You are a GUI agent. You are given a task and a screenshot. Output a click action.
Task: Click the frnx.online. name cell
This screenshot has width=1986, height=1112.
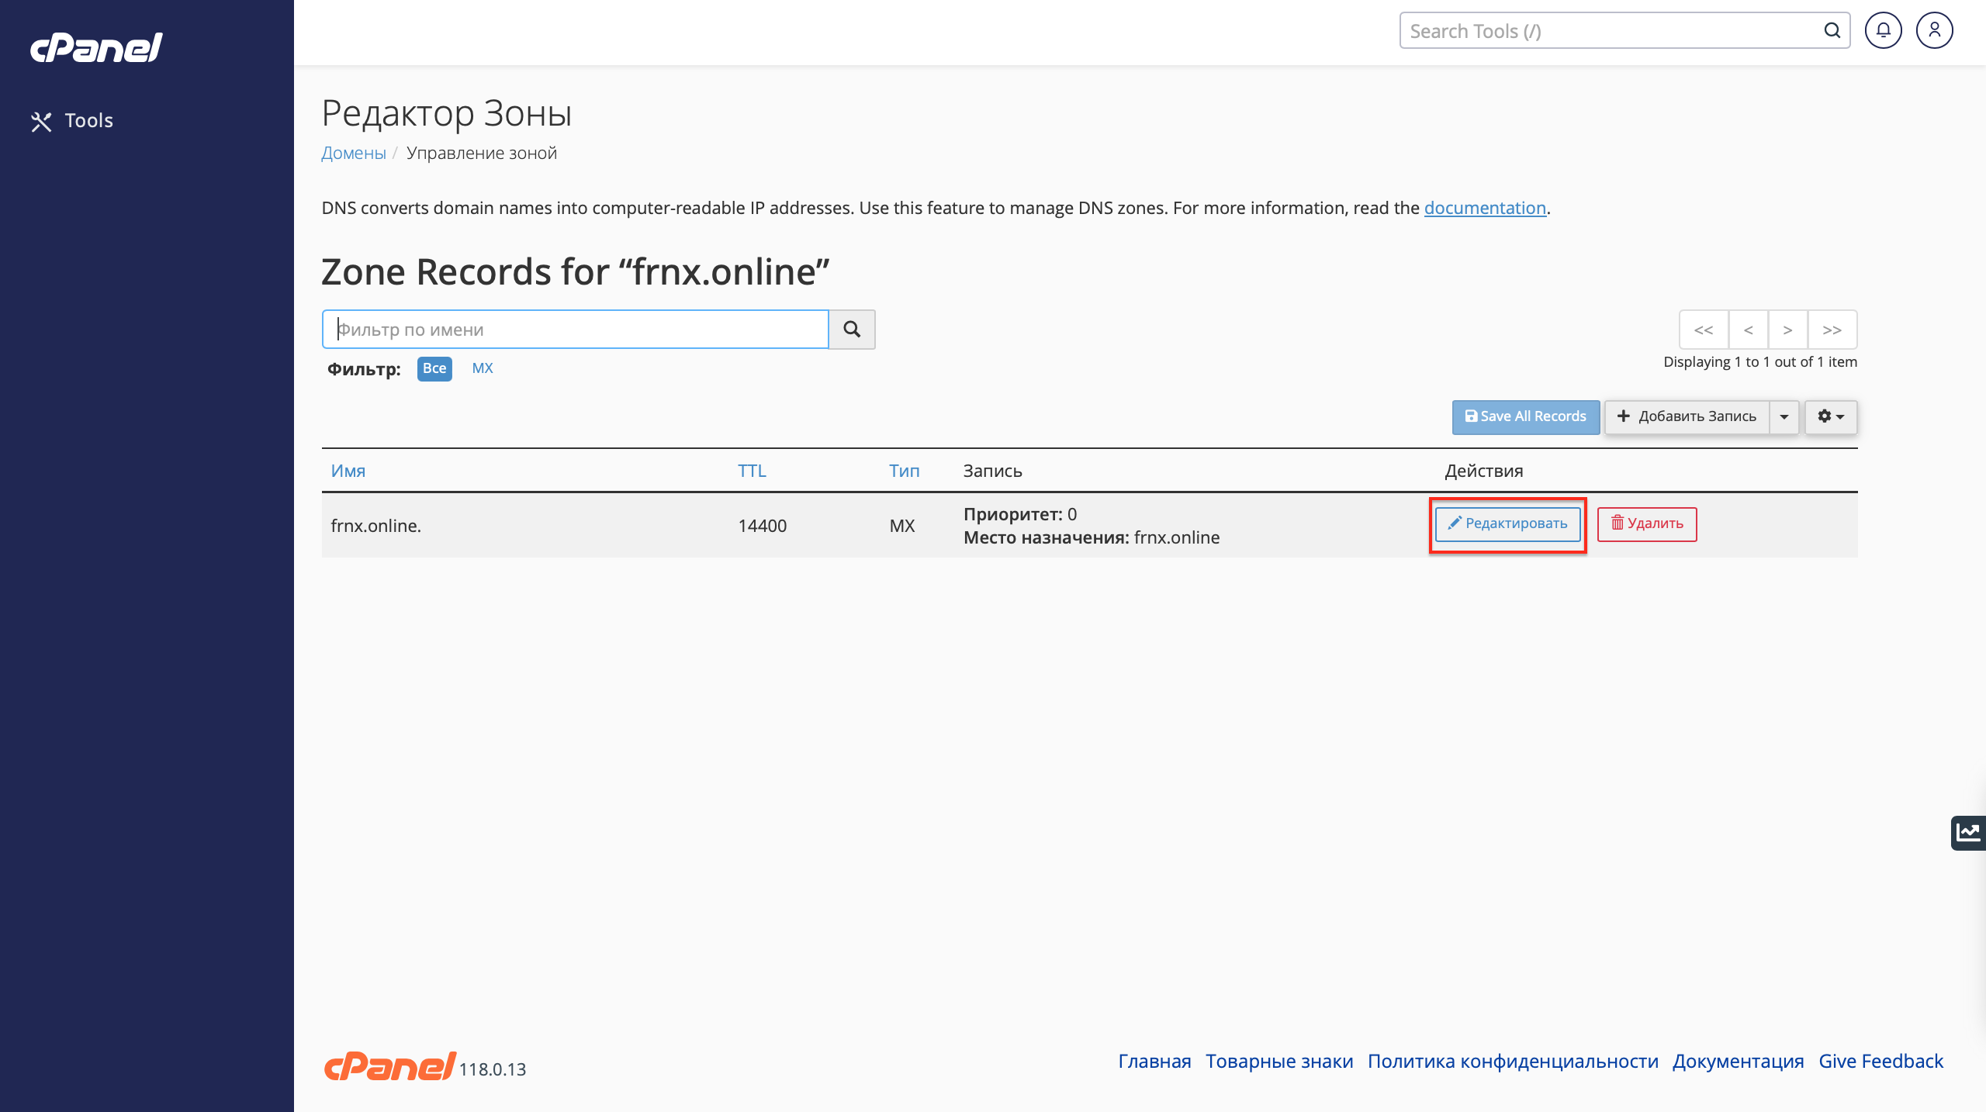(x=376, y=526)
